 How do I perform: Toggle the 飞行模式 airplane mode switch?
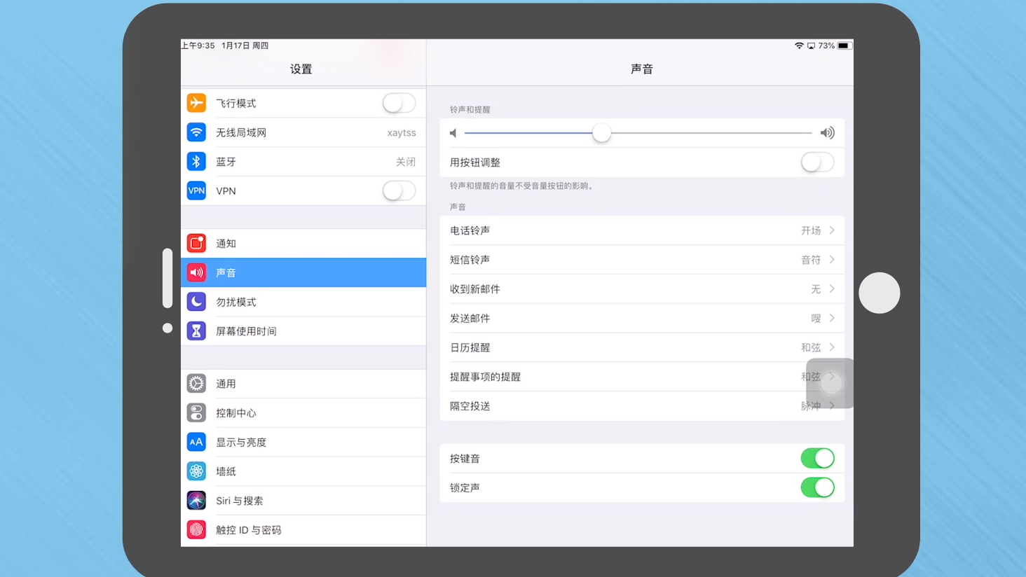(399, 103)
